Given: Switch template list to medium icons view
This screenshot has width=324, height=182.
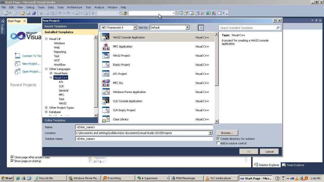Looking at the screenshot, I should pyautogui.click(x=201, y=28).
